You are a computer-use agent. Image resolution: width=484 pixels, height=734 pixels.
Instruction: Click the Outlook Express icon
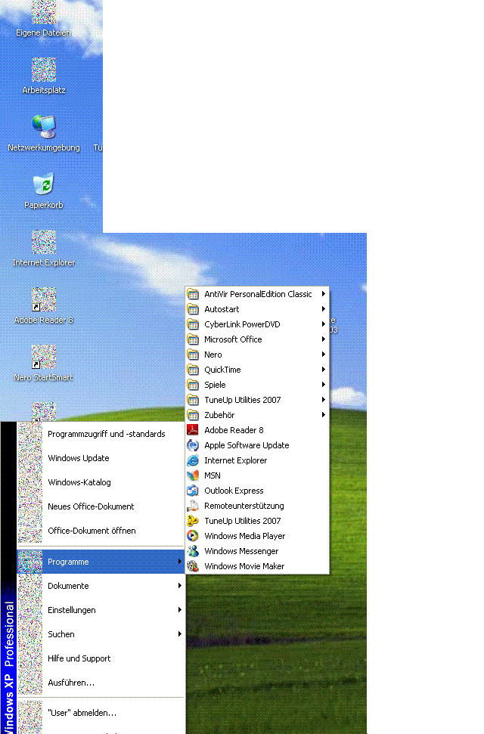coord(193,491)
